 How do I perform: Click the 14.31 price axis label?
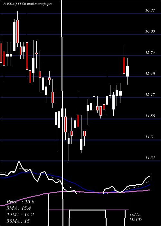click(x=150, y=158)
